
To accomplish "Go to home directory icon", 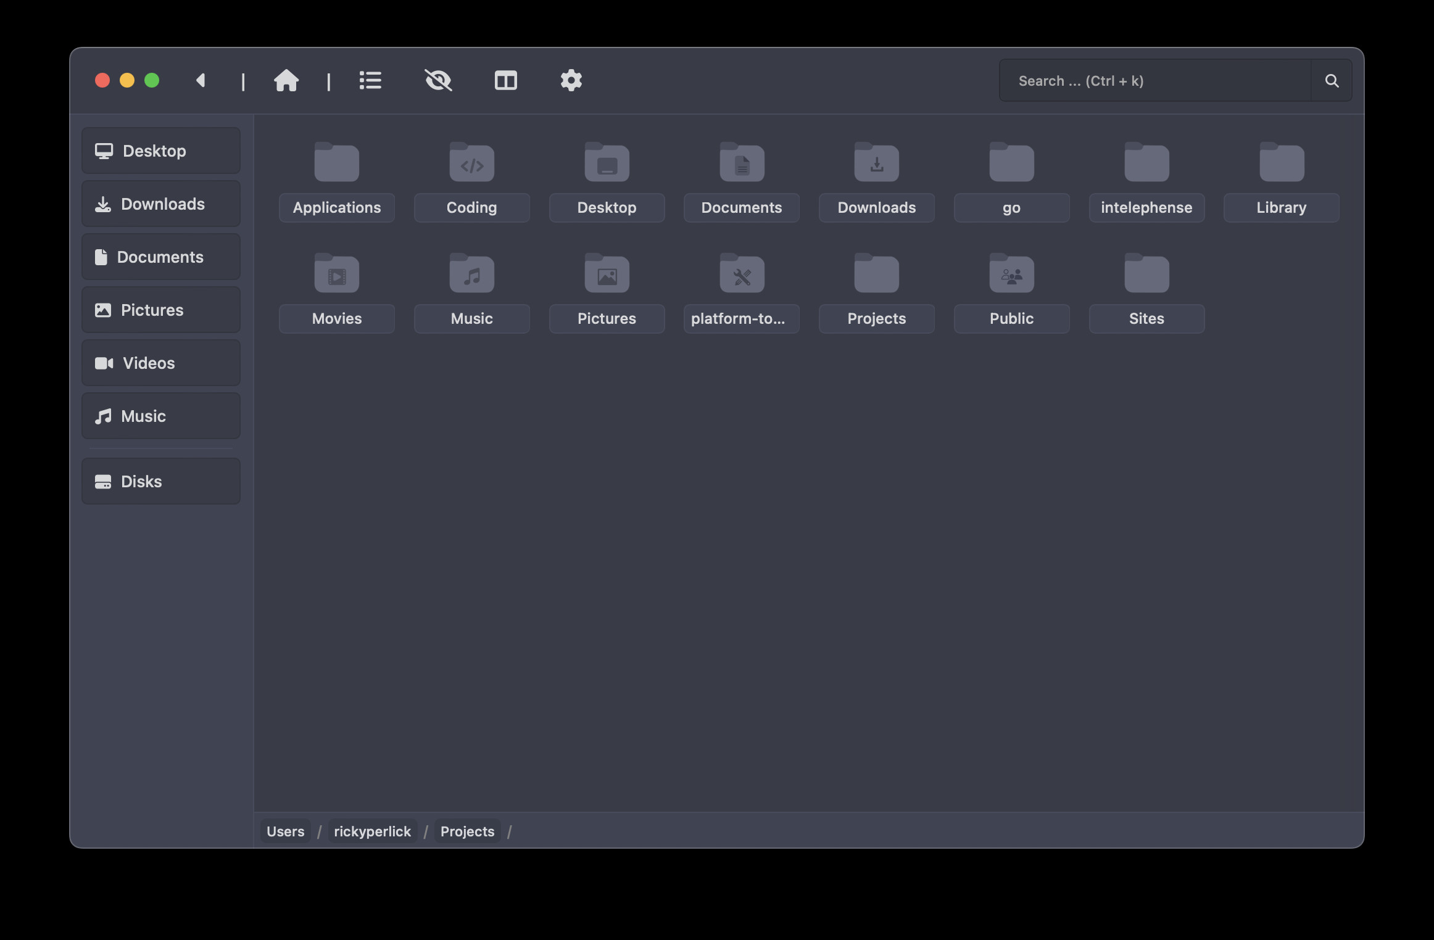I will 286,81.
